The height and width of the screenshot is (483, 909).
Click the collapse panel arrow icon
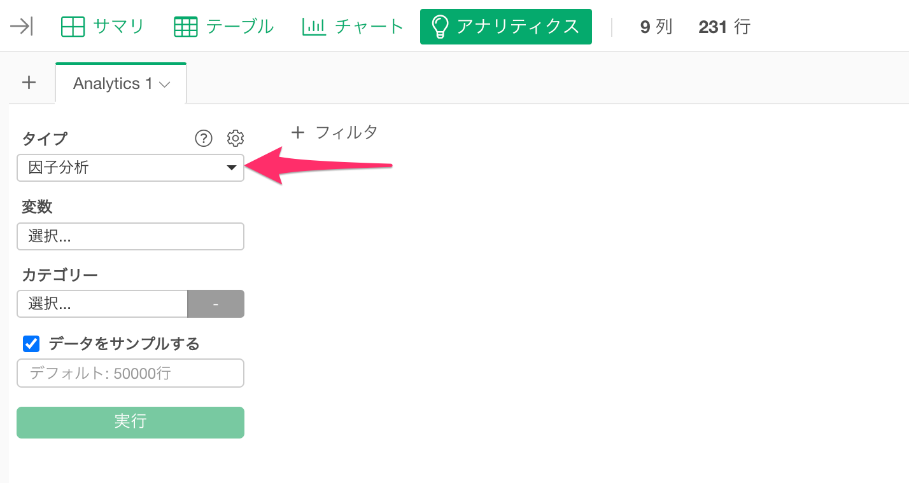[22, 27]
